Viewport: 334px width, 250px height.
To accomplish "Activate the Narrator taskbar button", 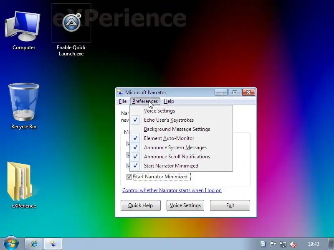I will click(53, 244).
